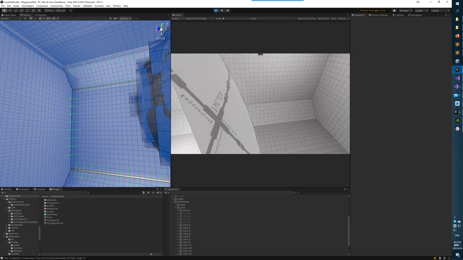
Task: Toggle Stats overlay in Game view
Action: (334, 18)
